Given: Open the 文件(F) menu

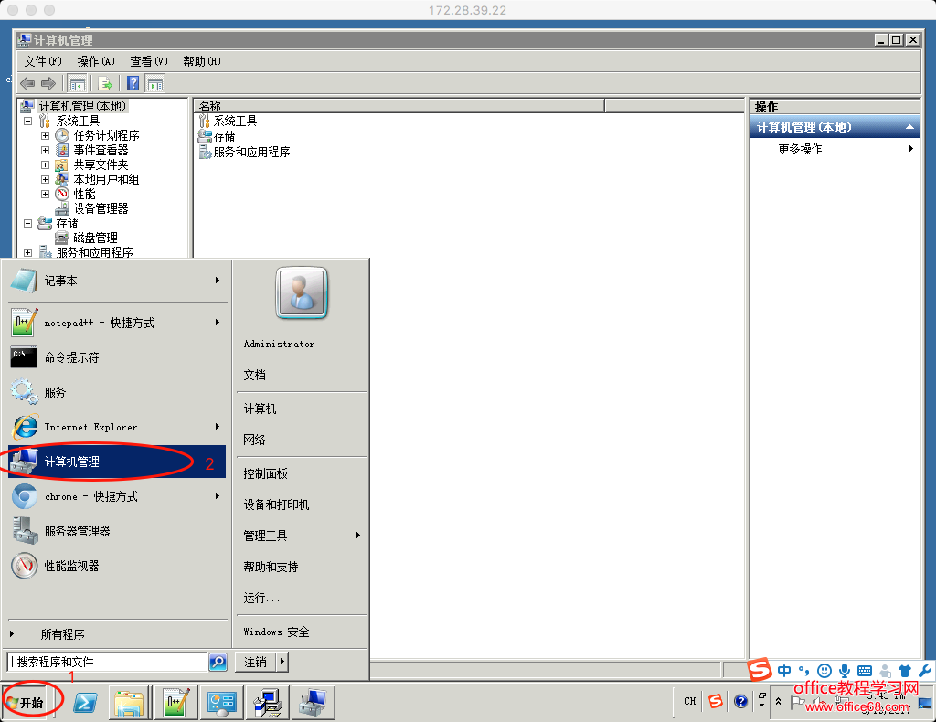Looking at the screenshot, I should [43, 61].
